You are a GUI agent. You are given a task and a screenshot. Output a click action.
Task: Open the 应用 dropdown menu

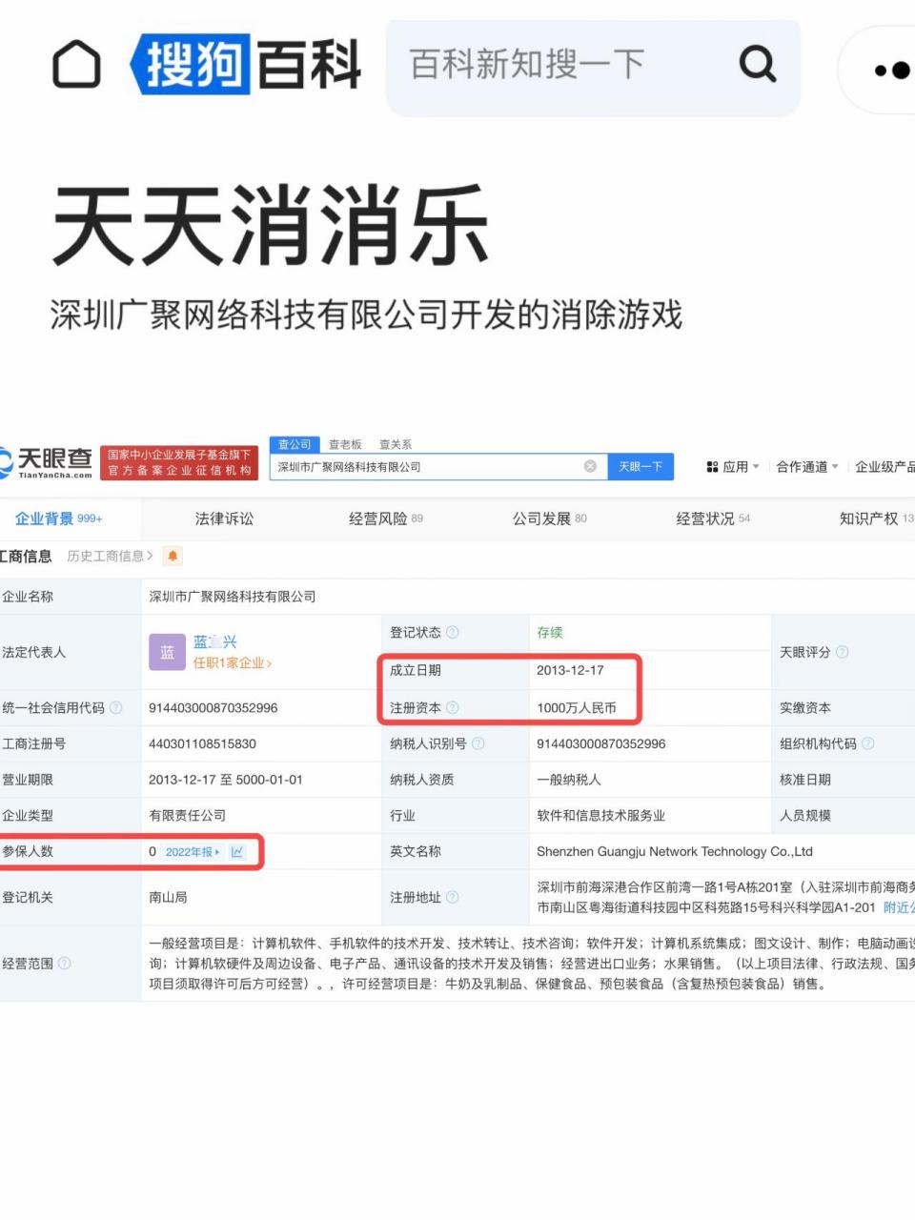coord(733,467)
